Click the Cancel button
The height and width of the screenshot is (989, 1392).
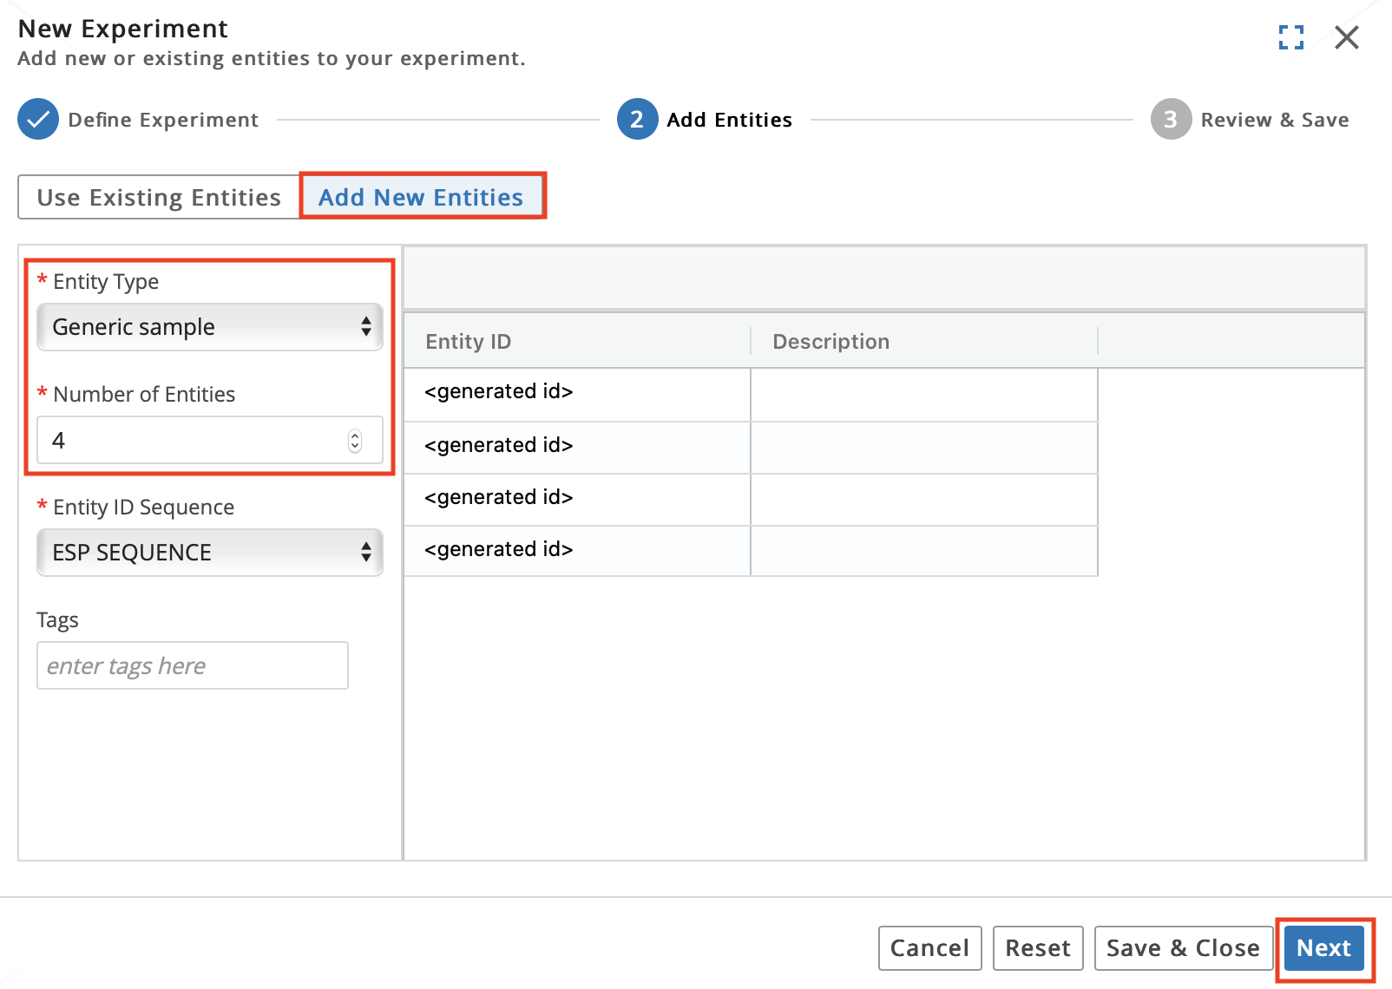(930, 948)
